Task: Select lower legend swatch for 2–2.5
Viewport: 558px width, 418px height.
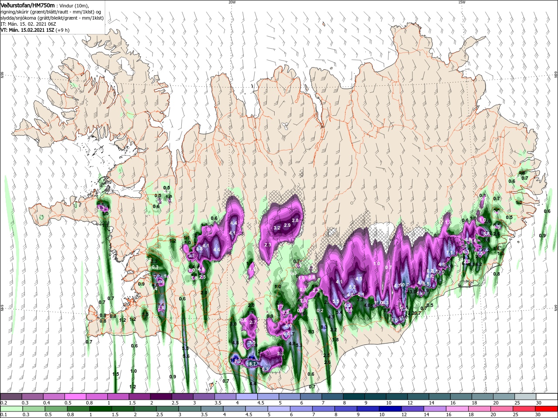Action: point(145,409)
